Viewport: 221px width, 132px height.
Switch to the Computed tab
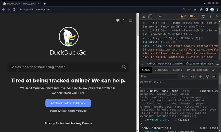click(x=161, y=70)
